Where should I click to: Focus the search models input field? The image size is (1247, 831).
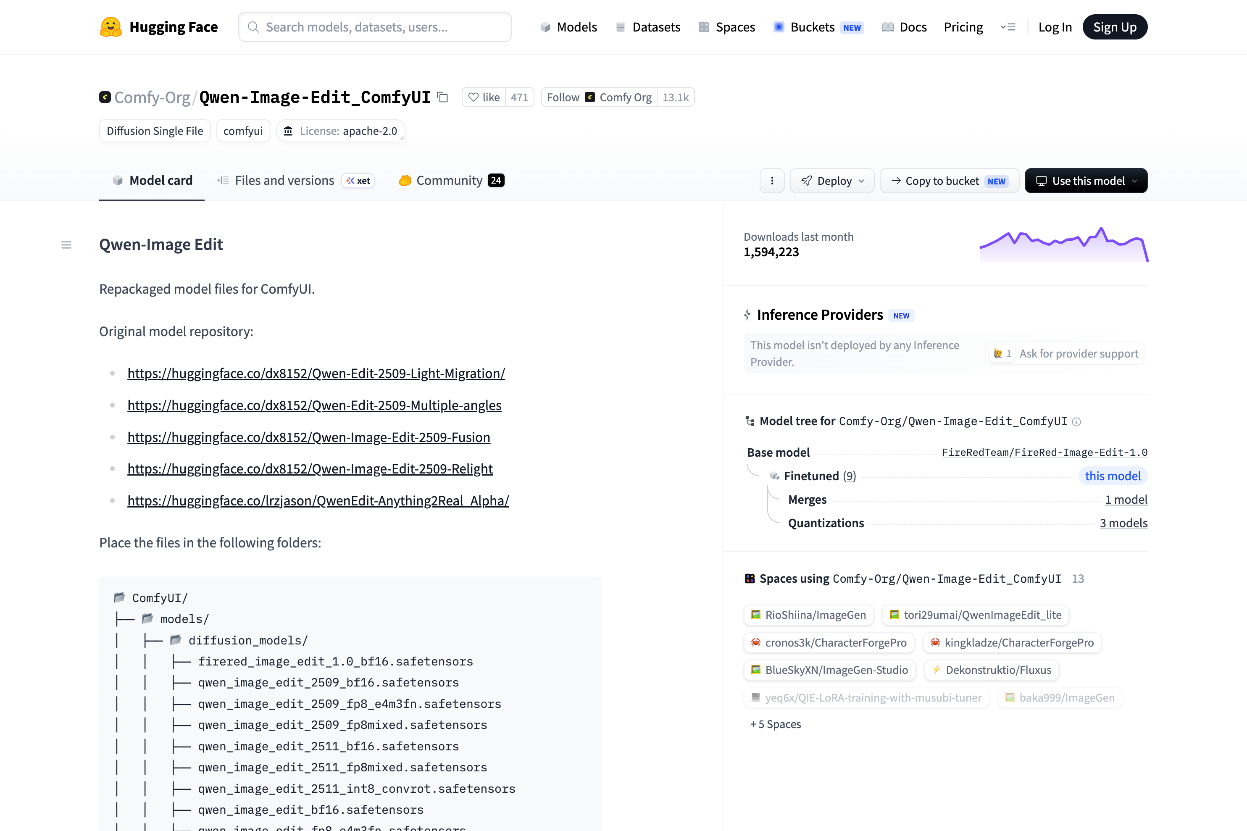375,27
